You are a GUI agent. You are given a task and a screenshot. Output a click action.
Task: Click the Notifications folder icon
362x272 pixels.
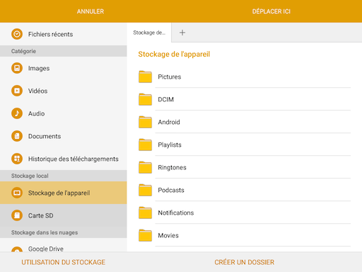[145, 212]
